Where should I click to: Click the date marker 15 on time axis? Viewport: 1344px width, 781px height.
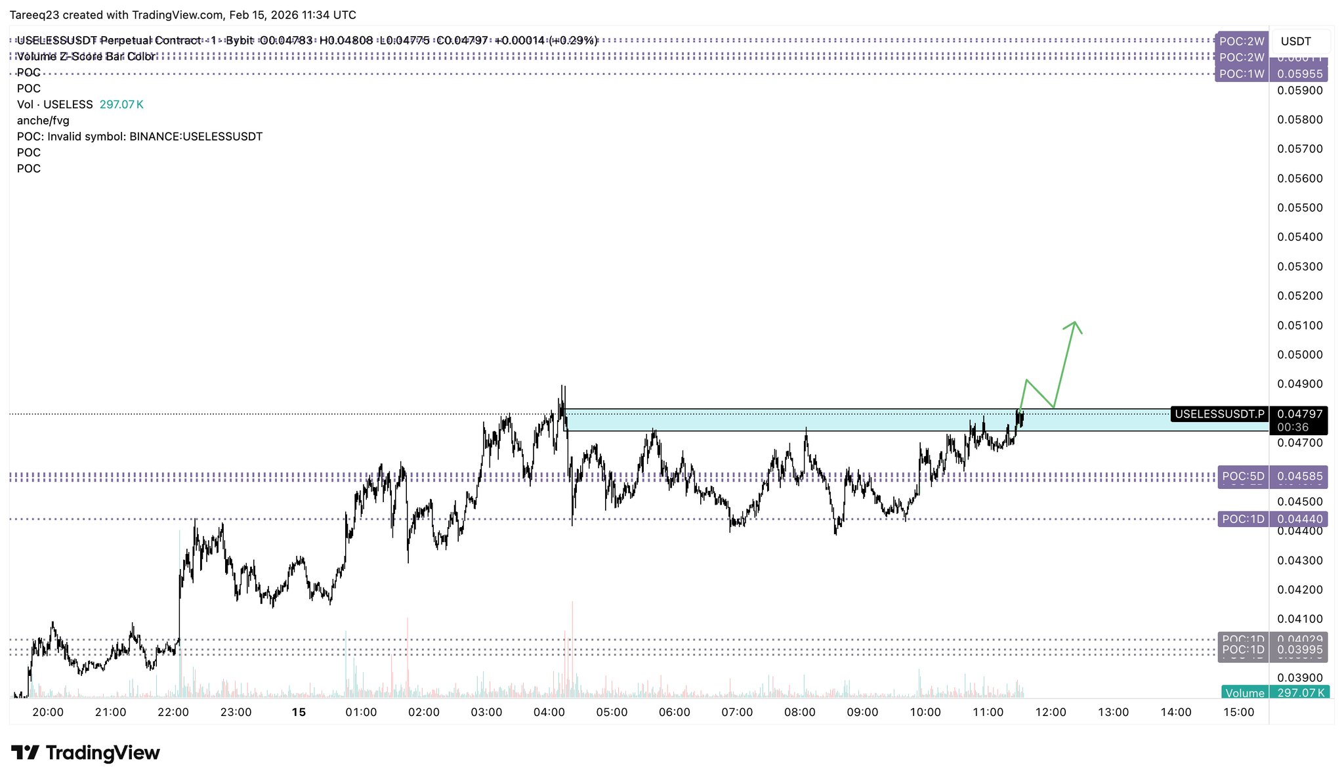coord(299,712)
